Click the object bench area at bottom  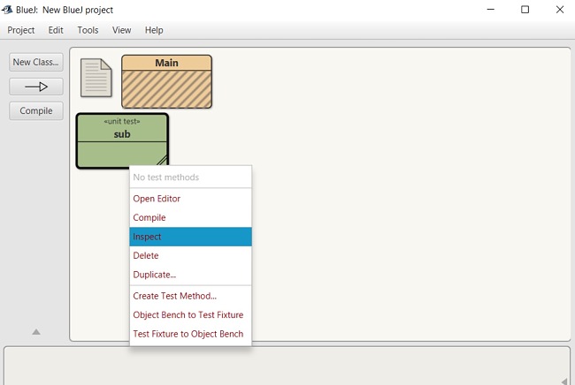click(x=287, y=366)
